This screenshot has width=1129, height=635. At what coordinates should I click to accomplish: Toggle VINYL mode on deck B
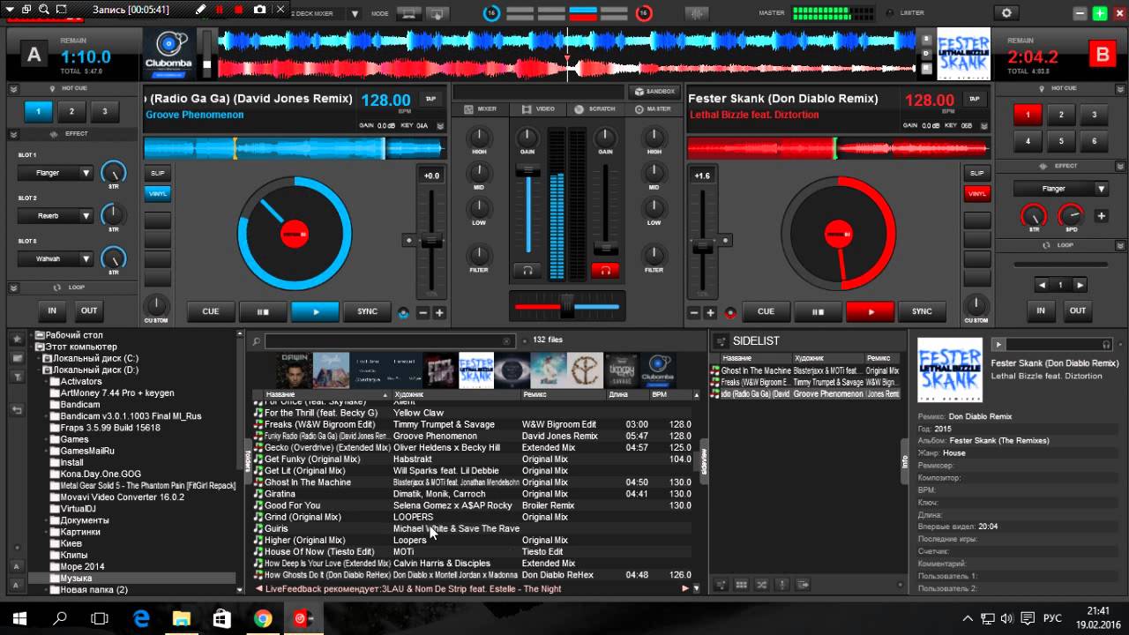(976, 193)
